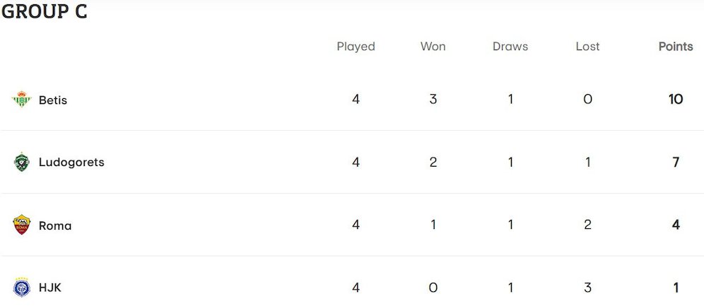The image size is (704, 306).
Task: Select the Roma team name
Action: coord(55,226)
